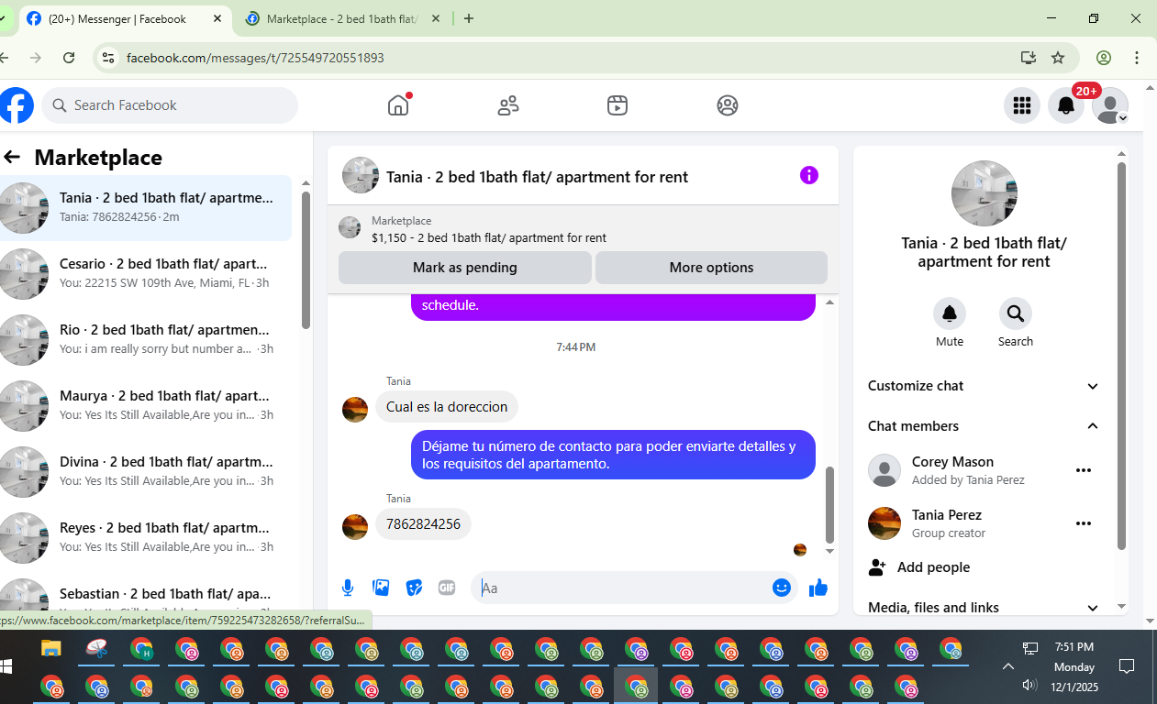Viewport: 1157px width, 704px height.
Task: Open the Groups icon in top navigation
Action: [x=728, y=105]
